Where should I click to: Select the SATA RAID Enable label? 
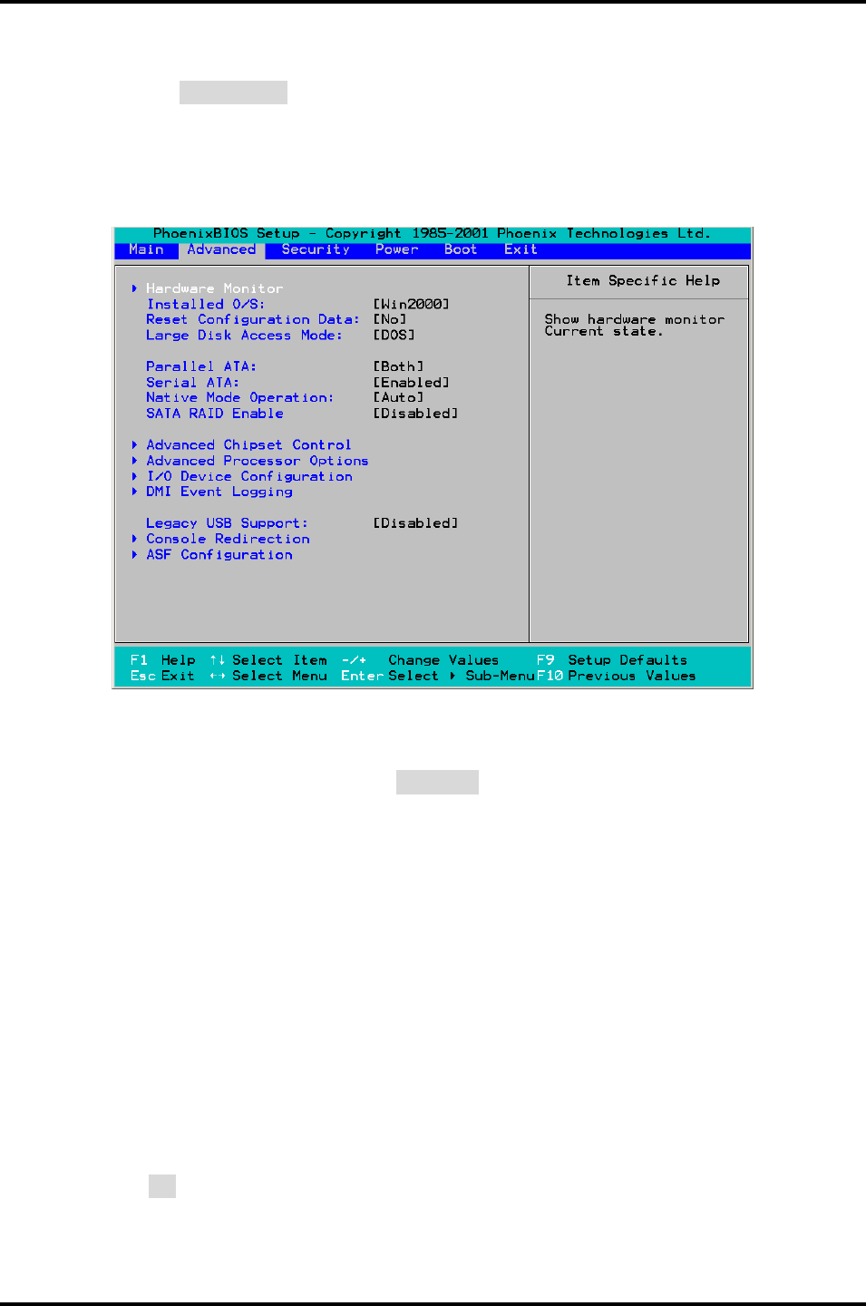point(215,414)
